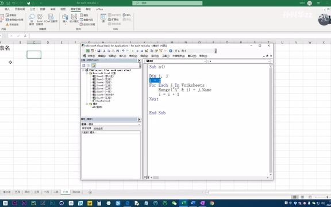
Task: Click the add new sheet plus button
Action: (90, 192)
